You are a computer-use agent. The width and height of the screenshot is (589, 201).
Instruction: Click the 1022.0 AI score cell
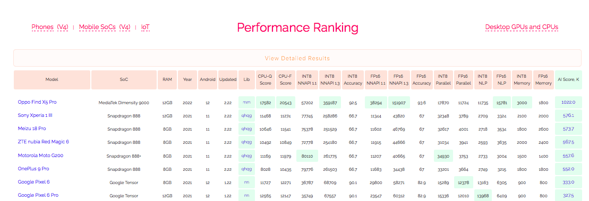point(568,102)
